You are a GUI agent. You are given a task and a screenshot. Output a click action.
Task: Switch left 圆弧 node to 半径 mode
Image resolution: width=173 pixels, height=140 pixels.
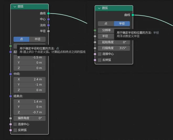[x=37, y=39]
